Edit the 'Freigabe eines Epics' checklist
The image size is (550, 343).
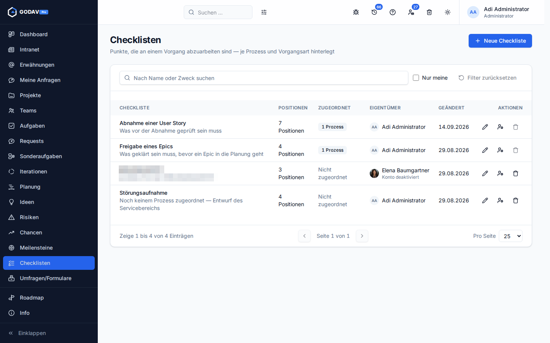485,150
